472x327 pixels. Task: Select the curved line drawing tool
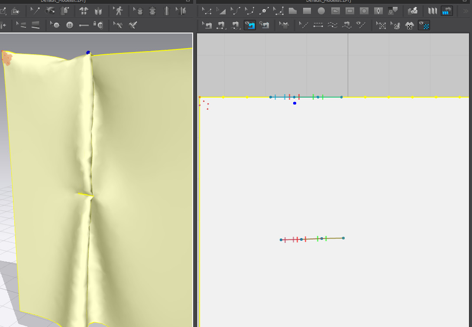[236, 11]
